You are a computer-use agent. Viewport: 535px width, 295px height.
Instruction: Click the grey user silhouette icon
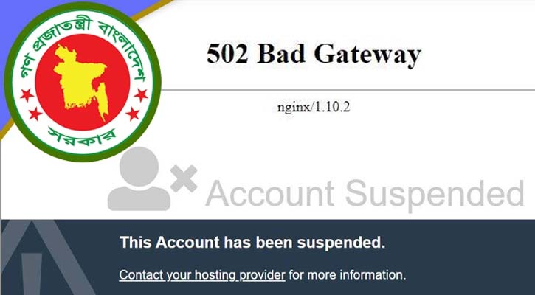(139, 178)
